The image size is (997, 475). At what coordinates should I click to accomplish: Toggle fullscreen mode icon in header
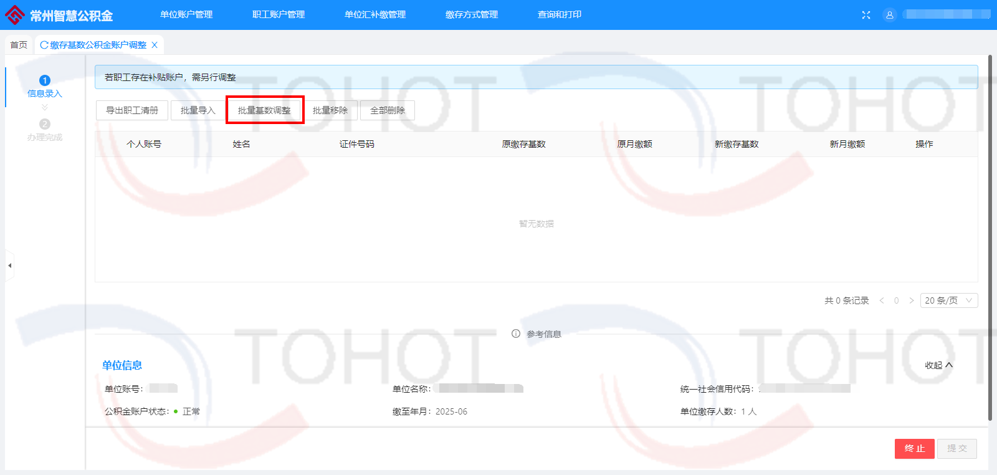tap(866, 15)
